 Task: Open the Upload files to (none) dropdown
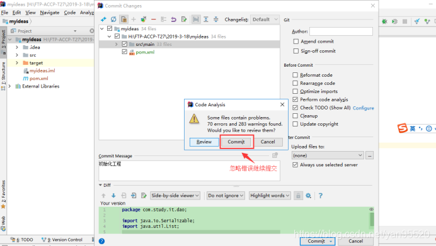click(x=328, y=155)
